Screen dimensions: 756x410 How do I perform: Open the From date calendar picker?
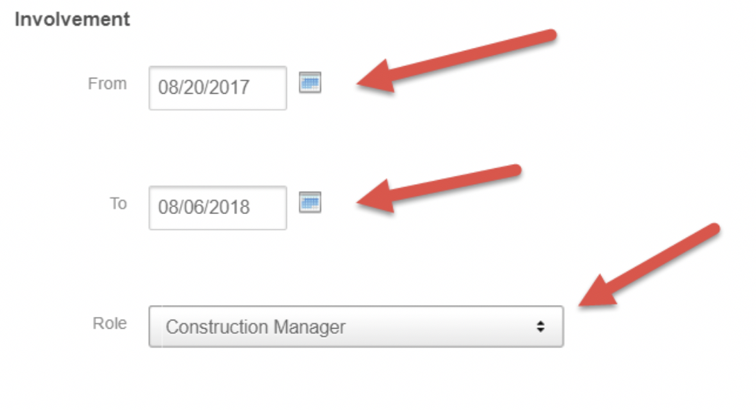coord(310,83)
